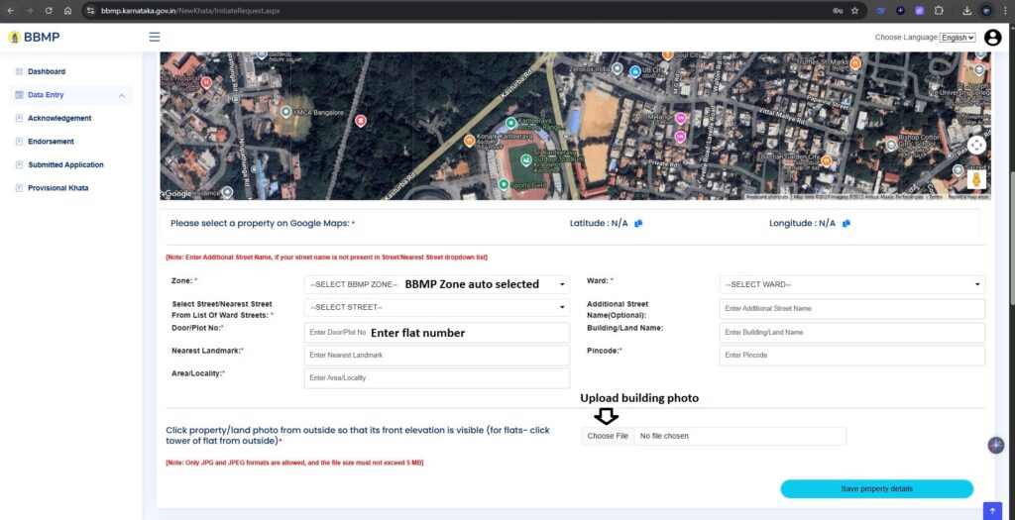The image size is (1015, 520).
Task: Go to Submitted Application menu item
Action: coord(65,164)
